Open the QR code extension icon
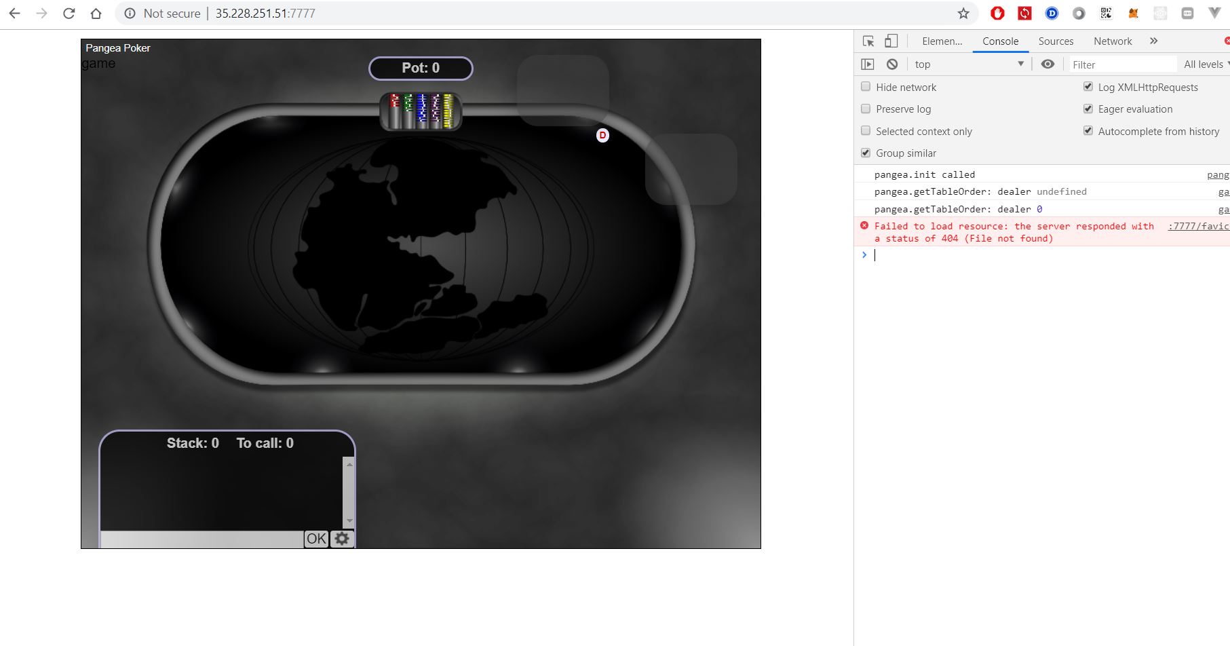This screenshot has height=646, width=1230. click(1106, 14)
